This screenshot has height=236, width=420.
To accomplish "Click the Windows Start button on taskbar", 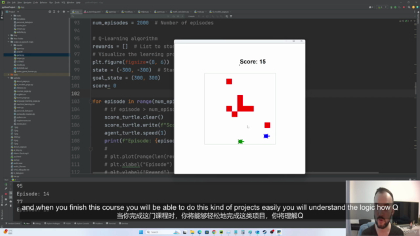I will click(x=141, y=232).
